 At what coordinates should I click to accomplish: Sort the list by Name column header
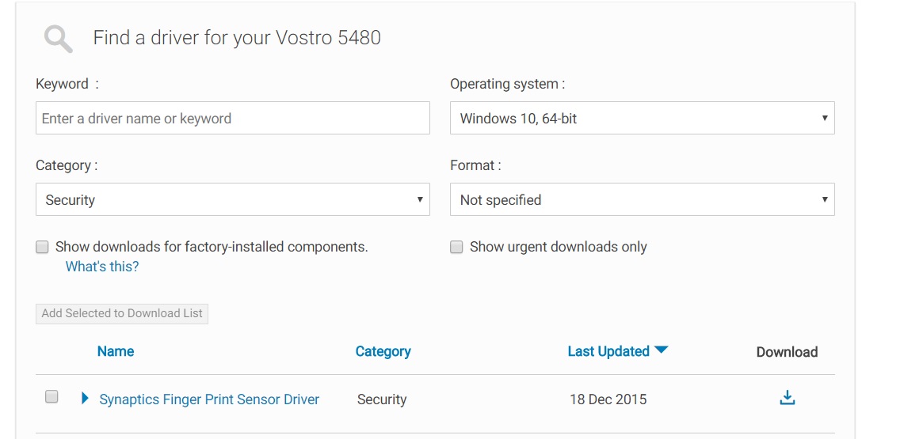point(116,351)
